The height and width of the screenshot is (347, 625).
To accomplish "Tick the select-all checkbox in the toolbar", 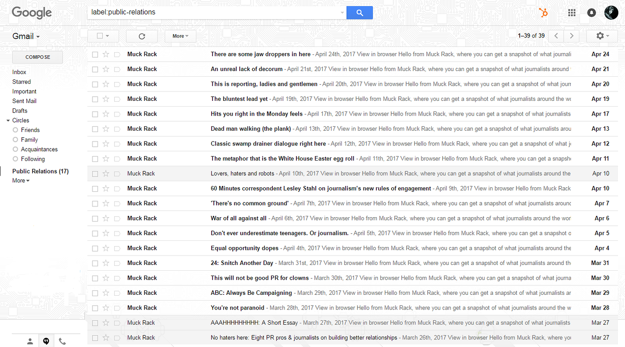I will pyautogui.click(x=100, y=36).
